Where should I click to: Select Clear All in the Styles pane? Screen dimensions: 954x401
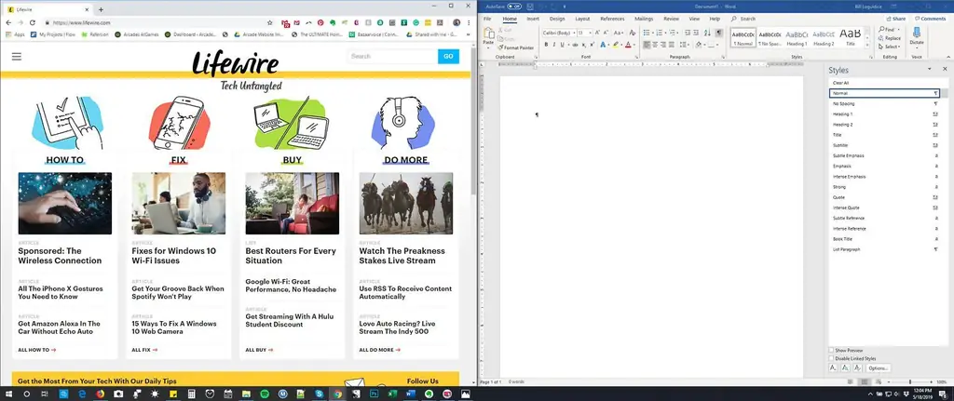[x=885, y=83]
